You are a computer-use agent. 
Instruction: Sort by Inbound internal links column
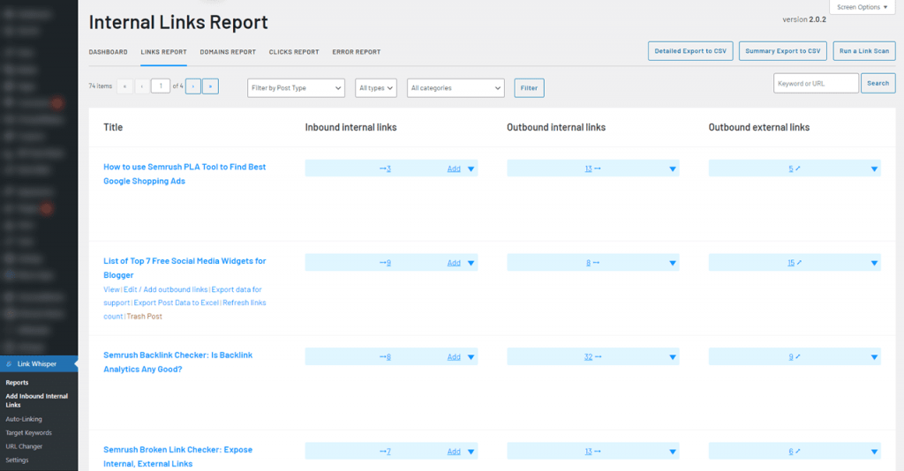(350, 127)
